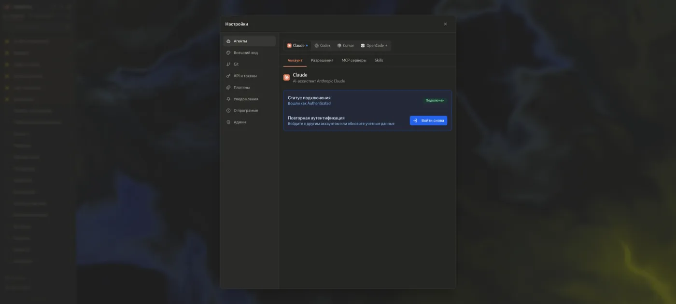Open the Уведомления notifications section

click(249, 99)
